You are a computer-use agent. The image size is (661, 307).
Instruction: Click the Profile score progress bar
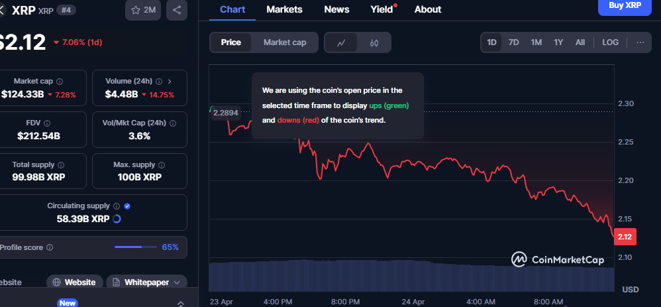134,247
